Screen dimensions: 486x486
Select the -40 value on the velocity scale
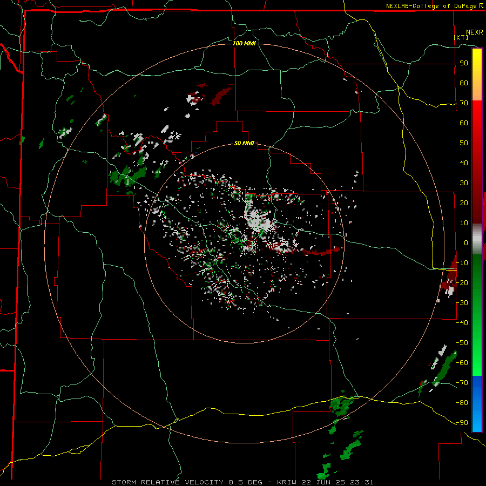[462, 323]
